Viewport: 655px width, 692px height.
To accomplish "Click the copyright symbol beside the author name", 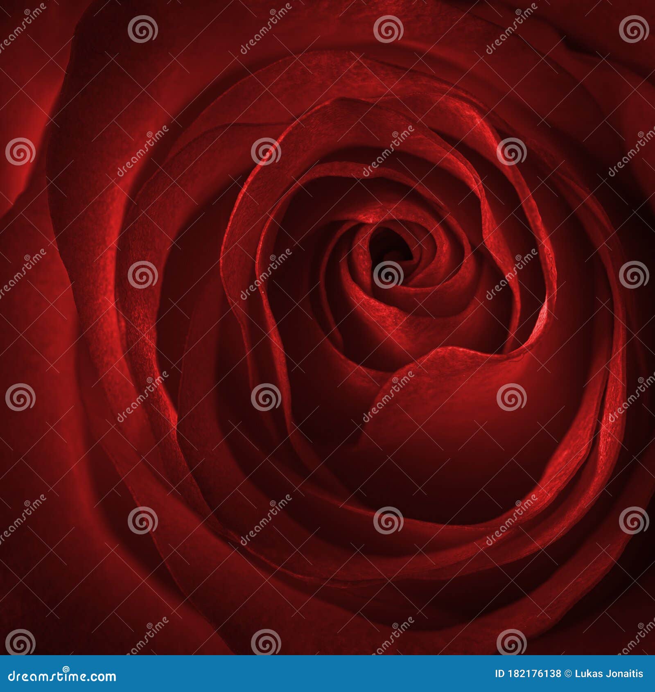I will point(568,674).
